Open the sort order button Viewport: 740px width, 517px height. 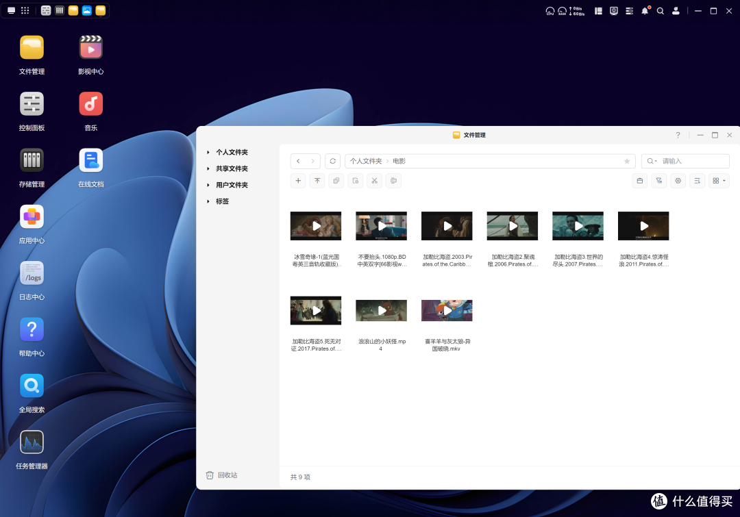[697, 181]
